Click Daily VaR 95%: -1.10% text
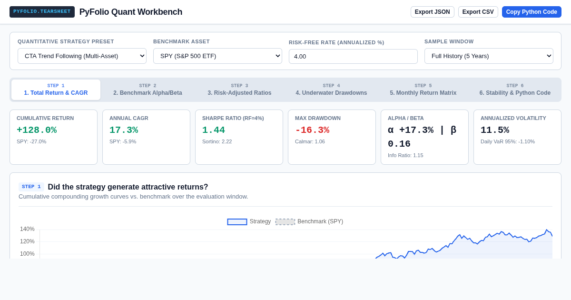 click(508, 141)
